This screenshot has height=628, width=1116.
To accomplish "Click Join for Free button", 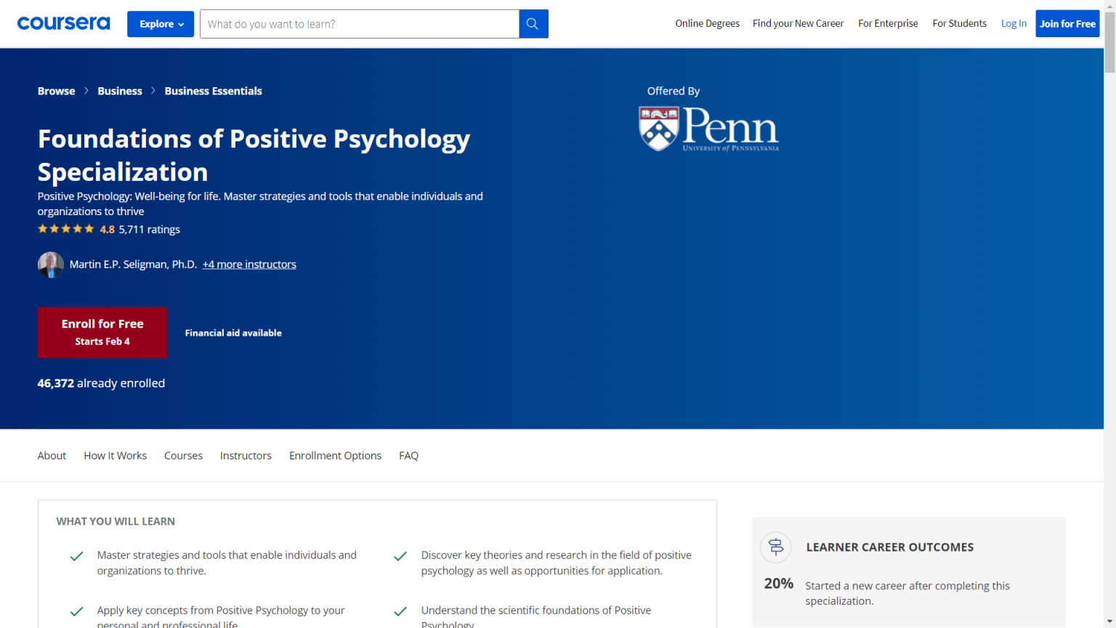I will pyautogui.click(x=1067, y=24).
